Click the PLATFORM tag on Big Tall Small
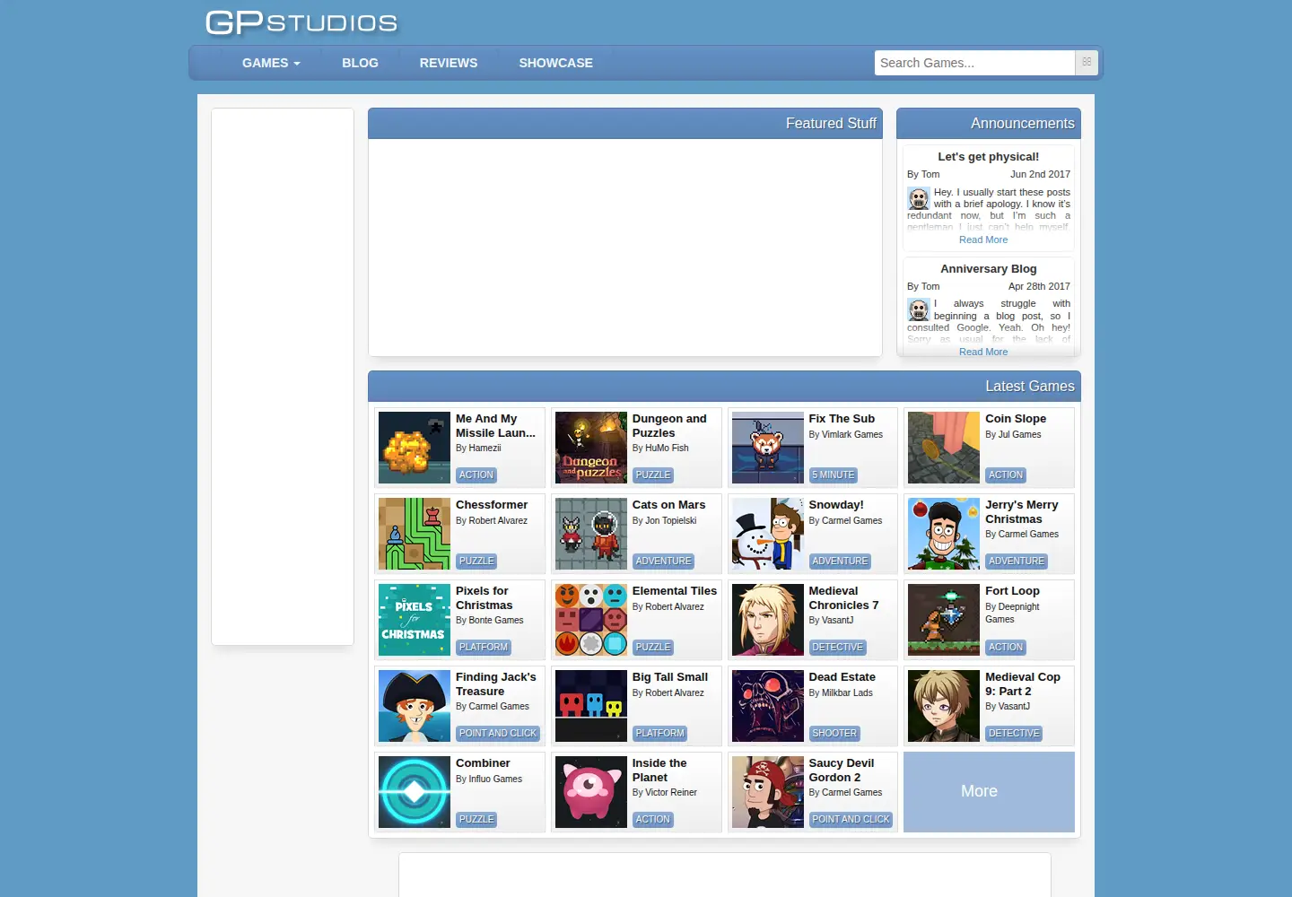Screen dimensions: 1292x897 coord(659,733)
